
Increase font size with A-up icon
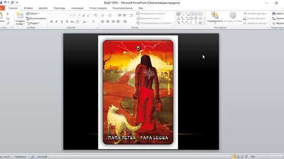(83, 15)
